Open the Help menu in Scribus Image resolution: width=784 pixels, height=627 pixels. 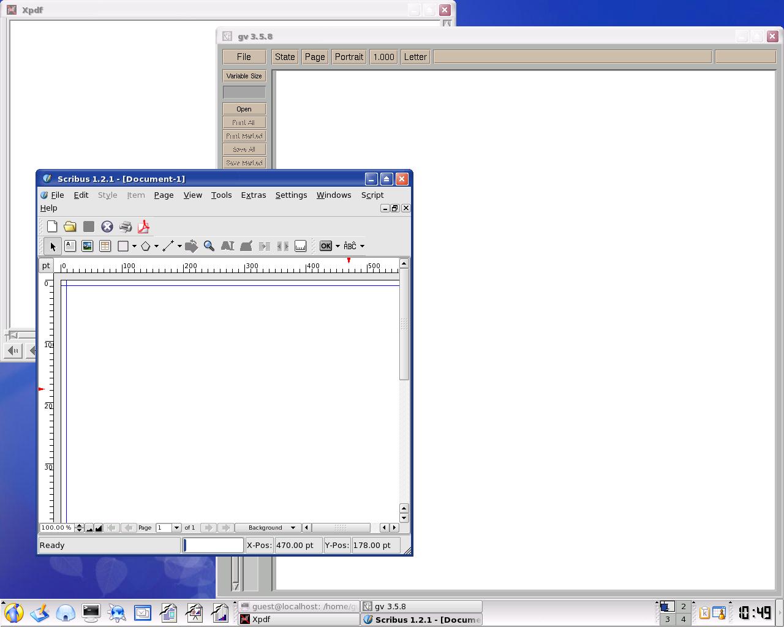pyautogui.click(x=48, y=208)
